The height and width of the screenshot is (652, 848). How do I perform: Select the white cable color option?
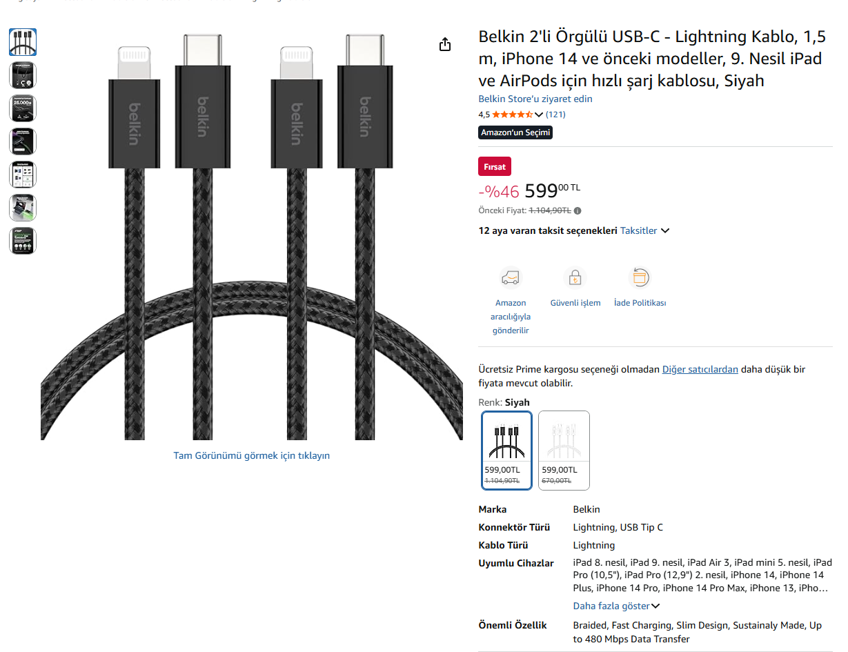pos(564,450)
